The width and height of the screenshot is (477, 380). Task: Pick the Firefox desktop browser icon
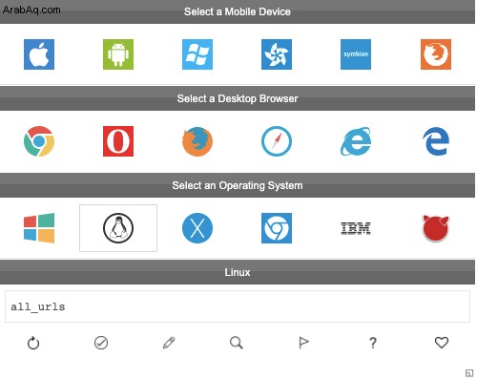tap(197, 141)
